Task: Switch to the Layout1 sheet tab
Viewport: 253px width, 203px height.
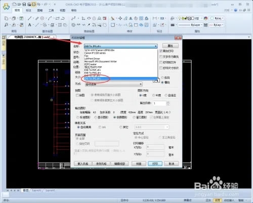Action: coord(36,190)
